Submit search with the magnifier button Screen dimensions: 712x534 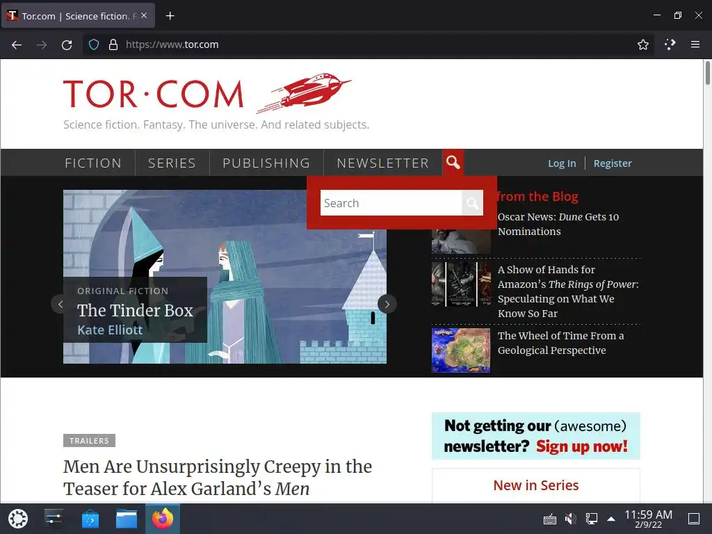[x=472, y=203]
